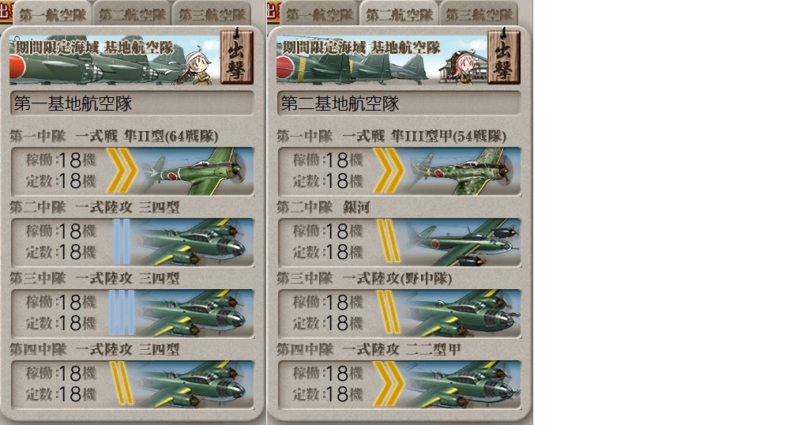The image size is (801, 425).
Task: Click the blue proficiency stripes on first air base 第三中隊
Action: coord(122,313)
